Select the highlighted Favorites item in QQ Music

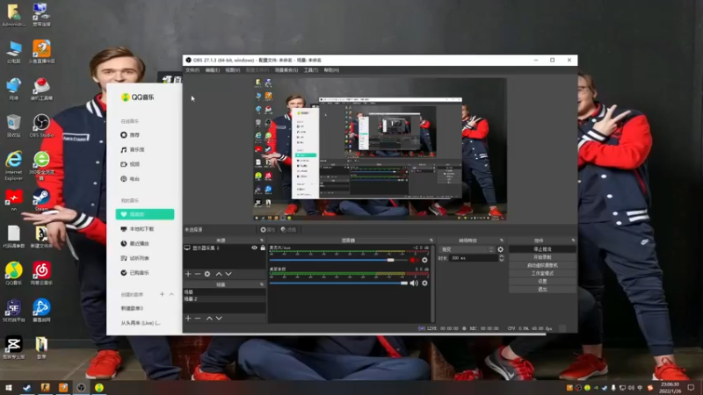pos(145,214)
